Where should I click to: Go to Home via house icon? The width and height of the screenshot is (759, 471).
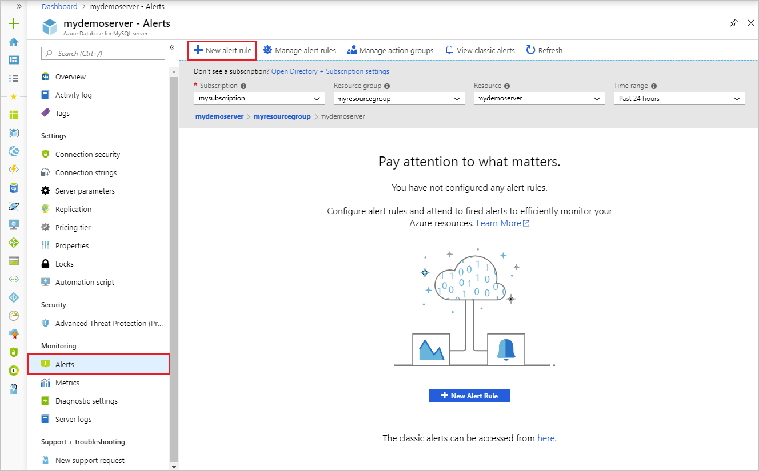[14, 42]
